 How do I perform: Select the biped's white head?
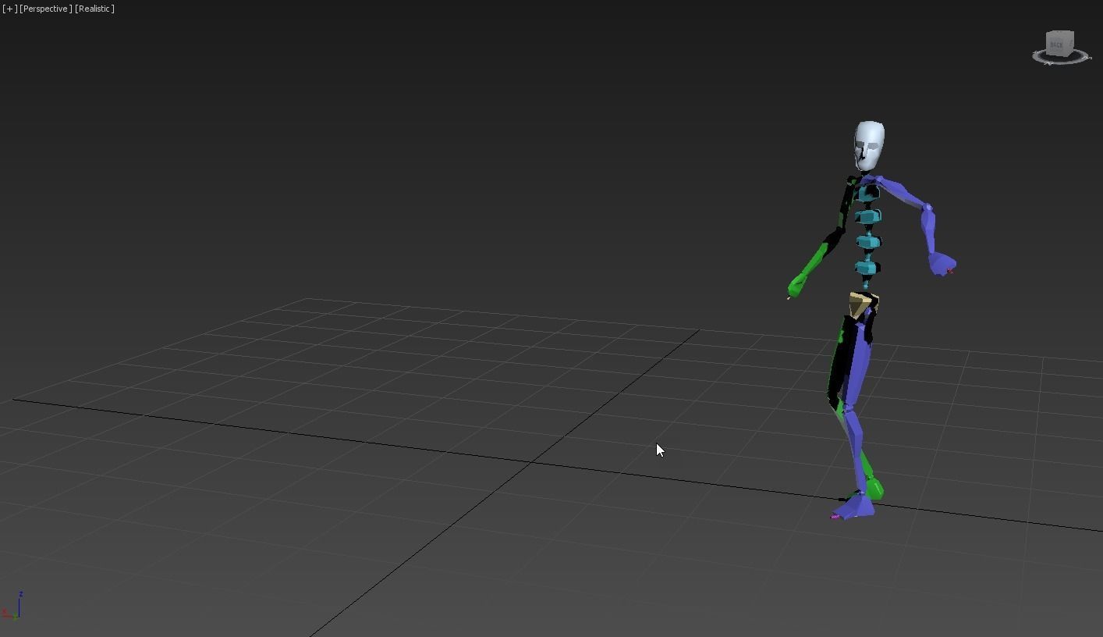[869, 145]
